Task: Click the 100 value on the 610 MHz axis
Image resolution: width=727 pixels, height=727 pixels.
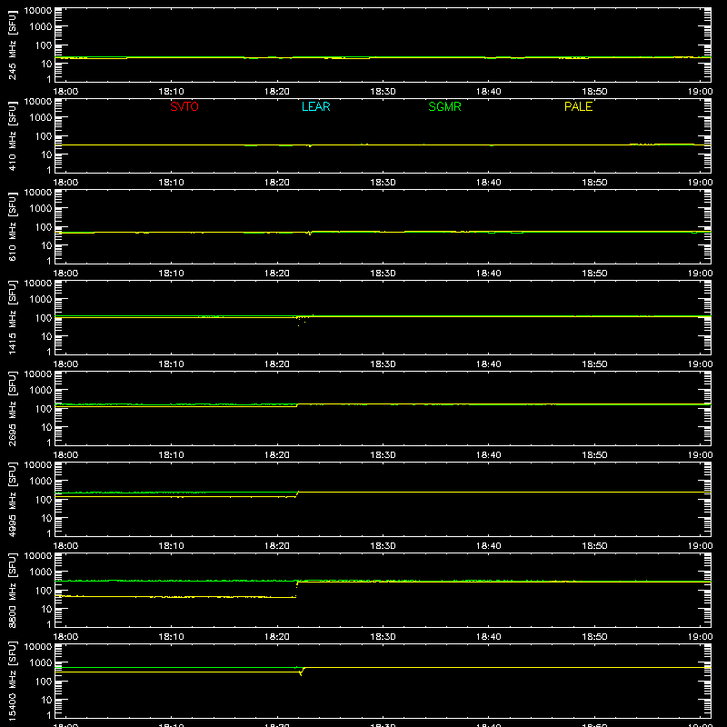Action: [x=44, y=227]
